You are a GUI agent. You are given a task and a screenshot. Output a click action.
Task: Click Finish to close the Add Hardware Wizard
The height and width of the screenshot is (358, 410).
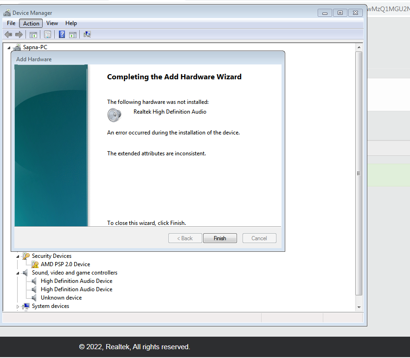(x=220, y=238)
